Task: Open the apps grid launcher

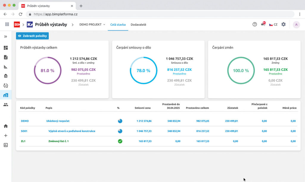Action: (x=7, y=25)
